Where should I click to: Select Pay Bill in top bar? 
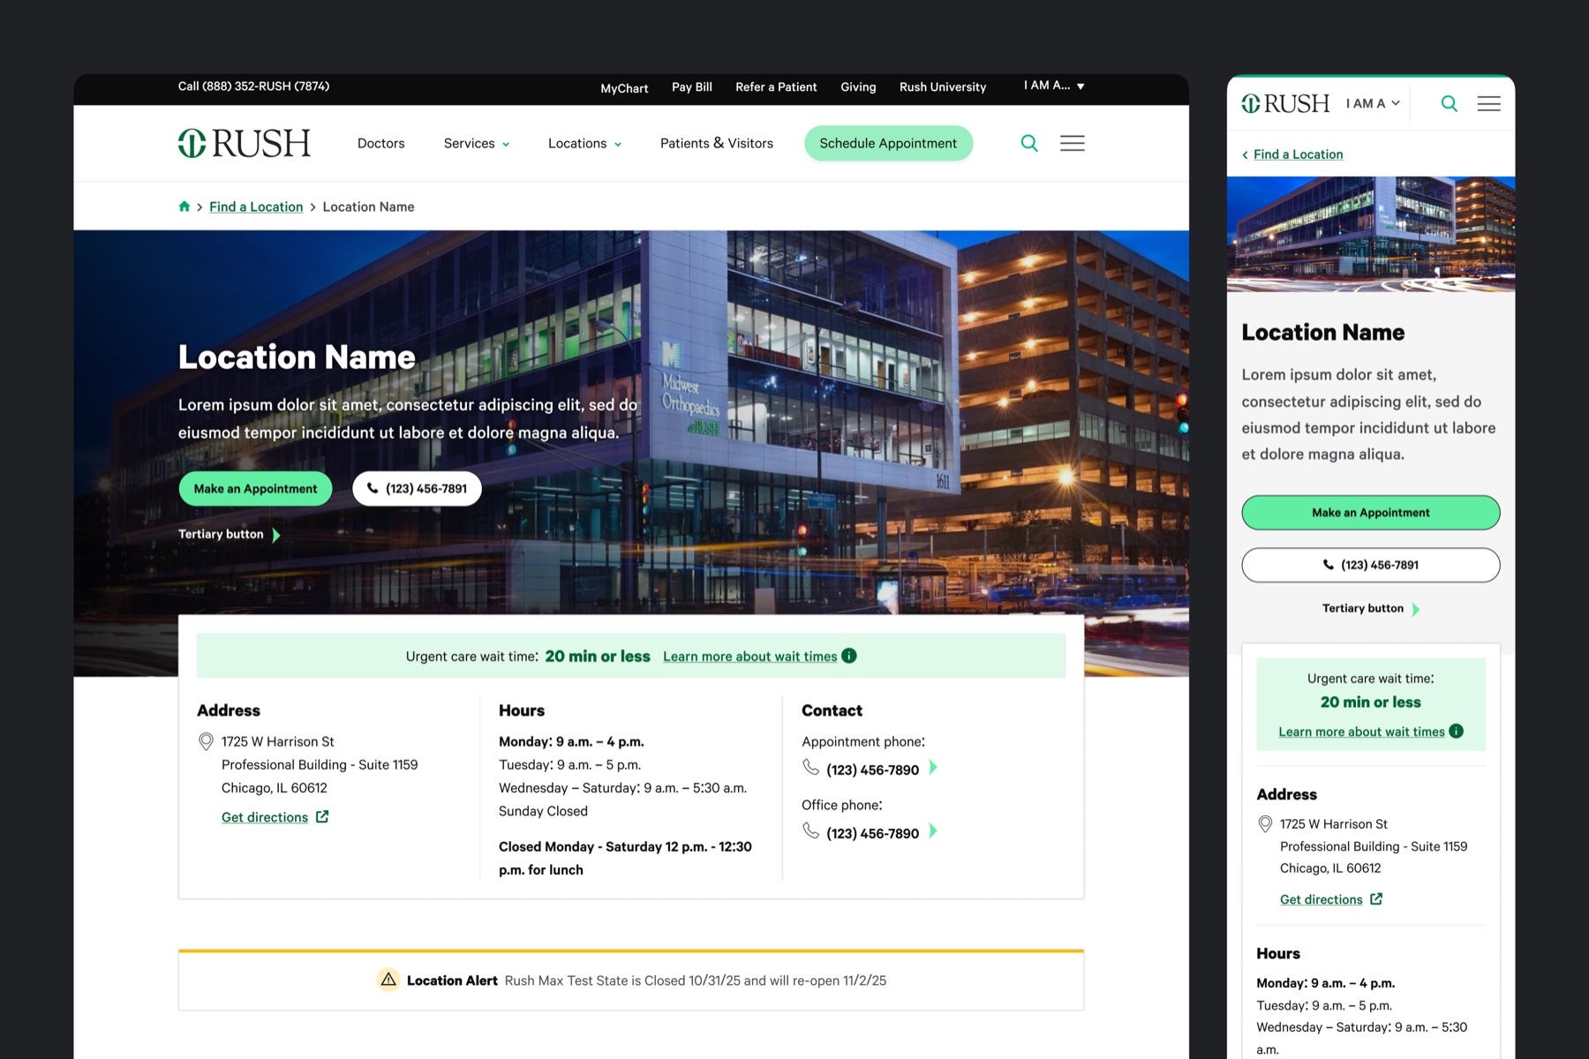692,86
